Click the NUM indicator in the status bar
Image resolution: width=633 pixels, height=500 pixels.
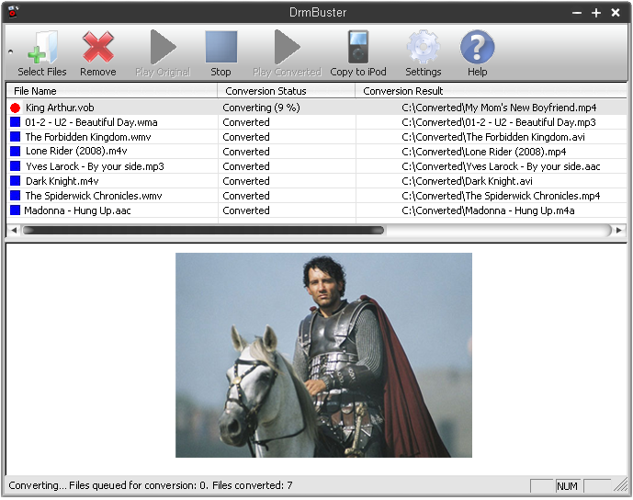[x=567, y=486]
